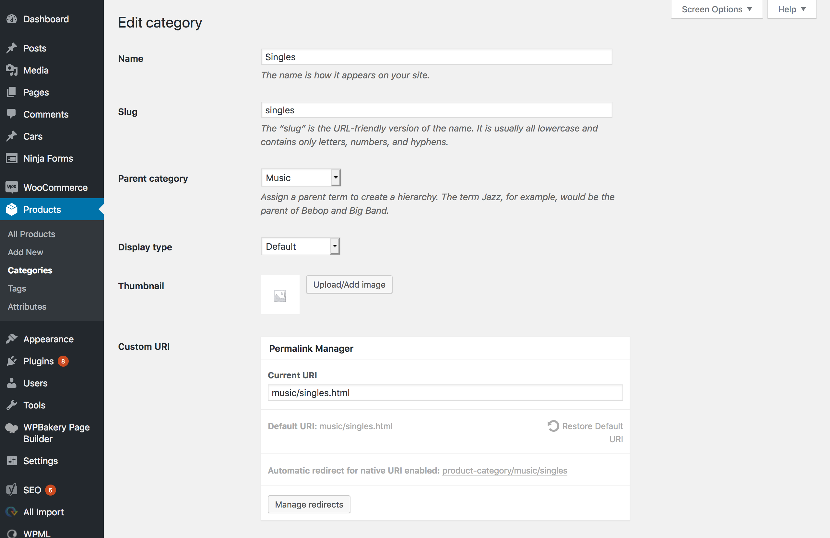This screenshot has height=538, width=830.
Task: Click the Tags menu item
Action: coord(17,288)
